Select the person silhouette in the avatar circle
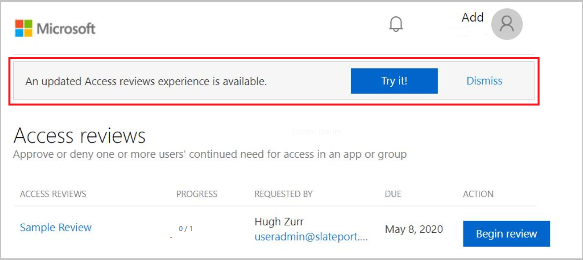 [x=507, y=24]
